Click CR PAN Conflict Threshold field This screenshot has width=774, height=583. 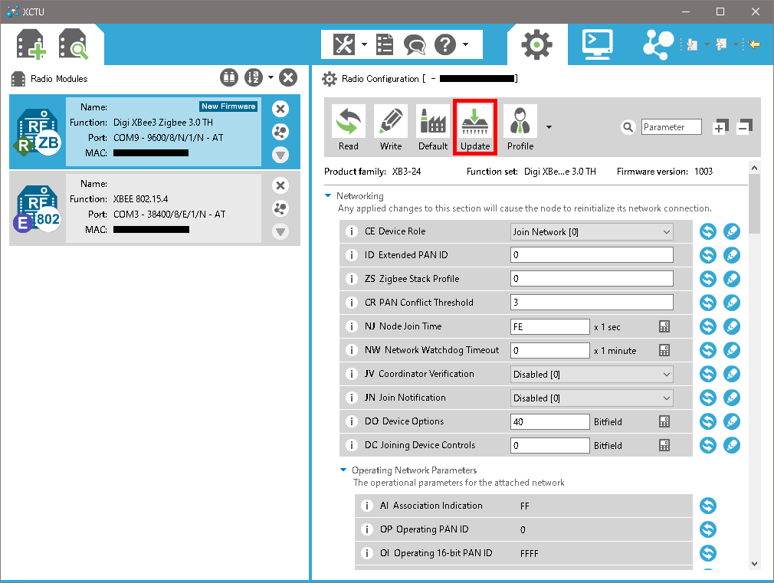592,302
